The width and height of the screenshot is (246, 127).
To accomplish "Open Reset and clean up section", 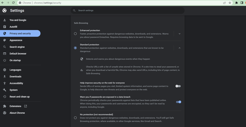I will [20, 97].
